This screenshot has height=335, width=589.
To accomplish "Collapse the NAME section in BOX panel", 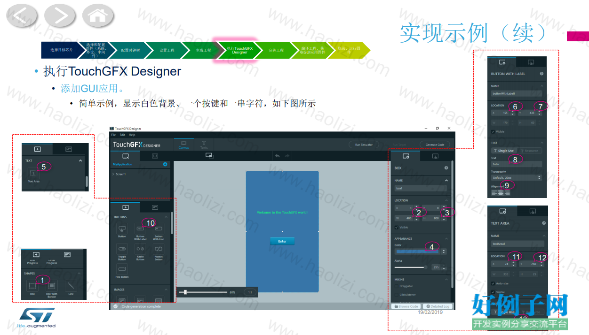I will (446, 180).
